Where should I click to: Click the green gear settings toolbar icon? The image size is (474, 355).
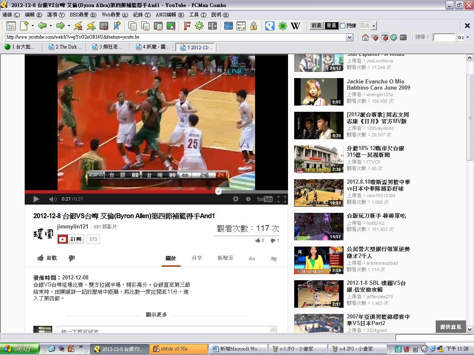tap(199, 26)
